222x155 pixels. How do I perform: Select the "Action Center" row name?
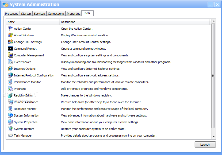23,29
